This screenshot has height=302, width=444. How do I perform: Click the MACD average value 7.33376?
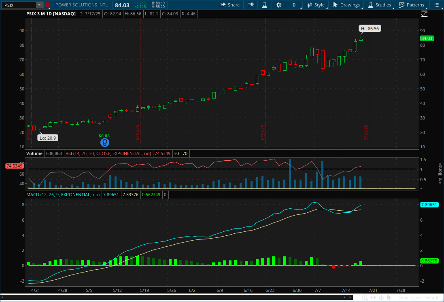pos(131,195)
